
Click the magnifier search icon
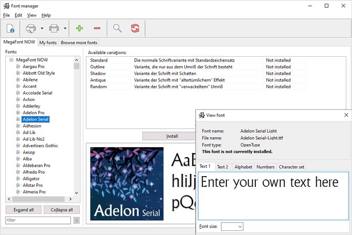tap(117, 28)
